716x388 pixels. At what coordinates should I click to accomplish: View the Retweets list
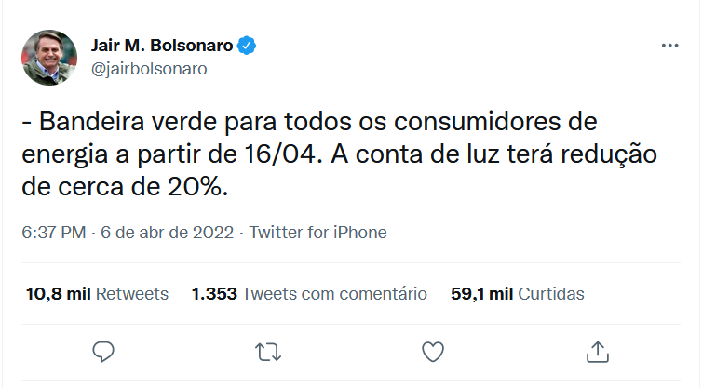click(x=132, y=294)
